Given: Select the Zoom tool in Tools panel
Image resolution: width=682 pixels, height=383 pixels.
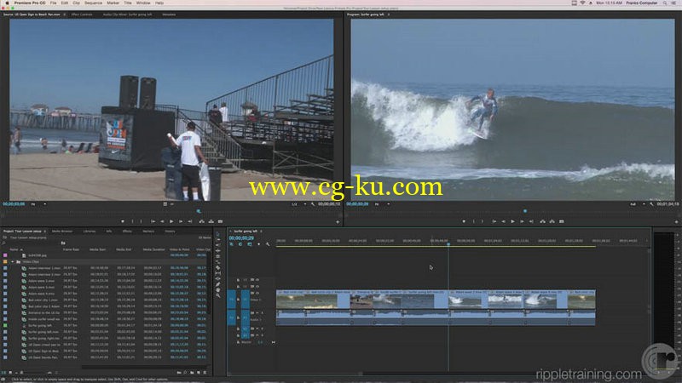Looking at the screenshot, I should click(x=218, y=295).
